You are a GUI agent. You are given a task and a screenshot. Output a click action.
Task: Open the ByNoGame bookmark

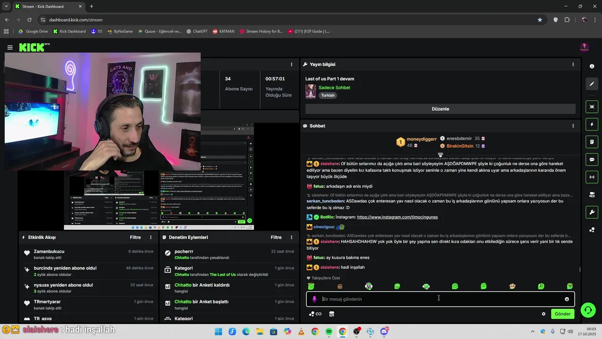click(120, 32)
